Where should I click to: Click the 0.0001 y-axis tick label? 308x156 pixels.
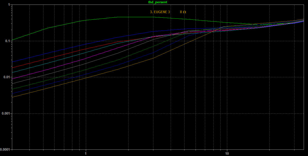[5, 150]
